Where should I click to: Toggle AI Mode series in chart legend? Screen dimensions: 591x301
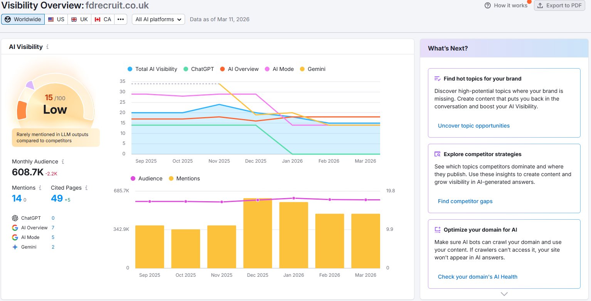[x=279, y=69]
